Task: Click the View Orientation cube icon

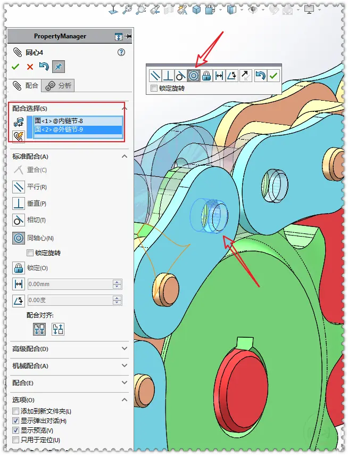Action: pyautogui.click(x=210, y=10)
